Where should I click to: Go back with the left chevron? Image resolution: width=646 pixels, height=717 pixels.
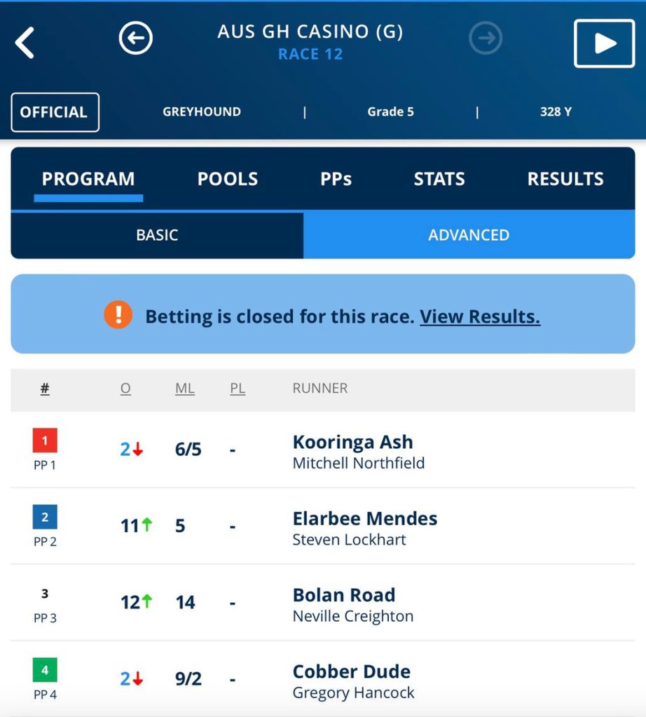click(x=25, y=43)
